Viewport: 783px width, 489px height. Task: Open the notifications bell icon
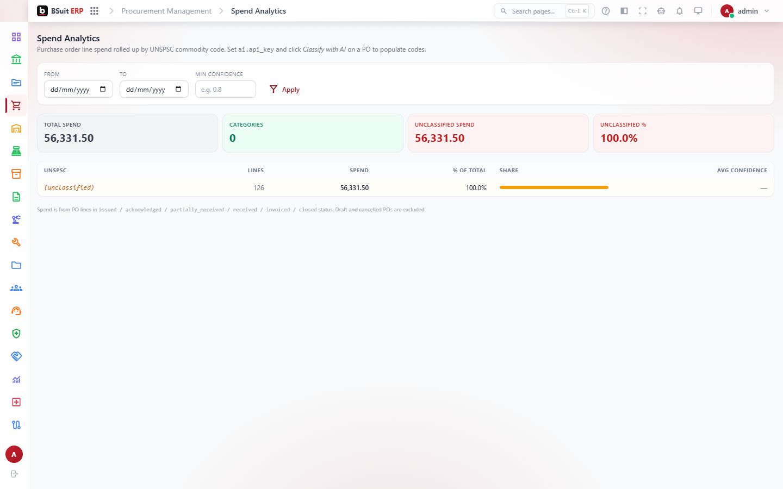tap(680, 11)
